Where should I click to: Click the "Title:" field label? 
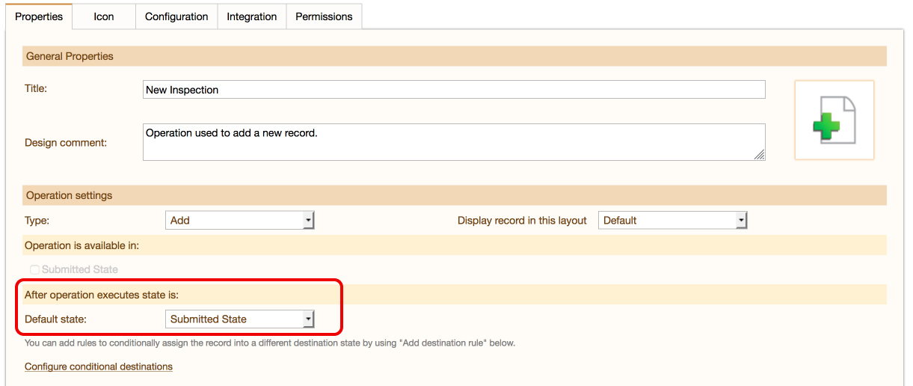point(36,88)
